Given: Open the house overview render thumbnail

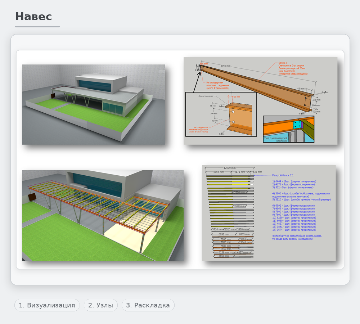Looking at the screenshot, I should click(94, 104).
